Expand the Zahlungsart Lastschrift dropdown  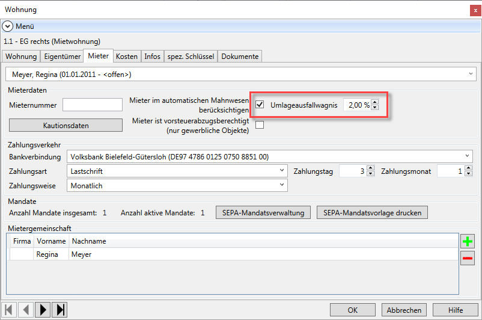point(177,171)
